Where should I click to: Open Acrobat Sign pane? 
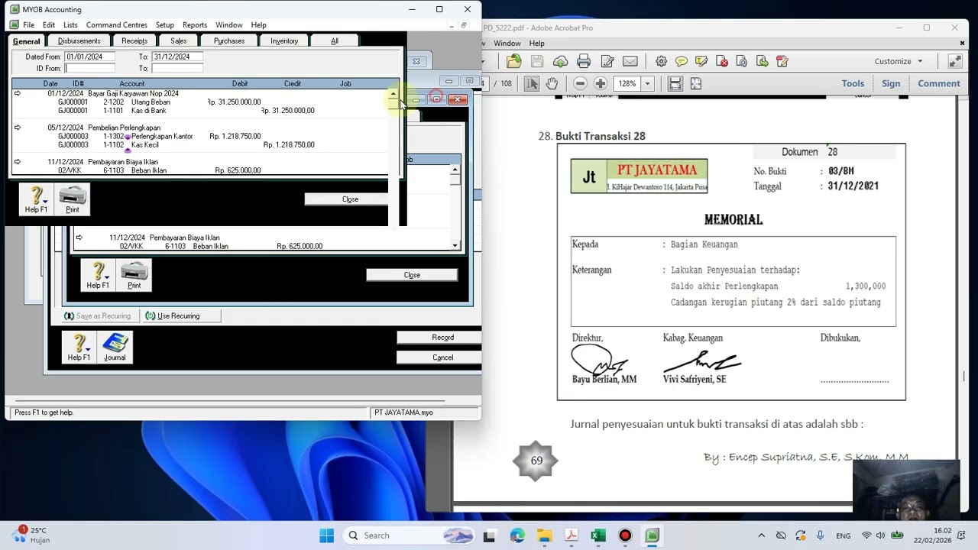891,83
